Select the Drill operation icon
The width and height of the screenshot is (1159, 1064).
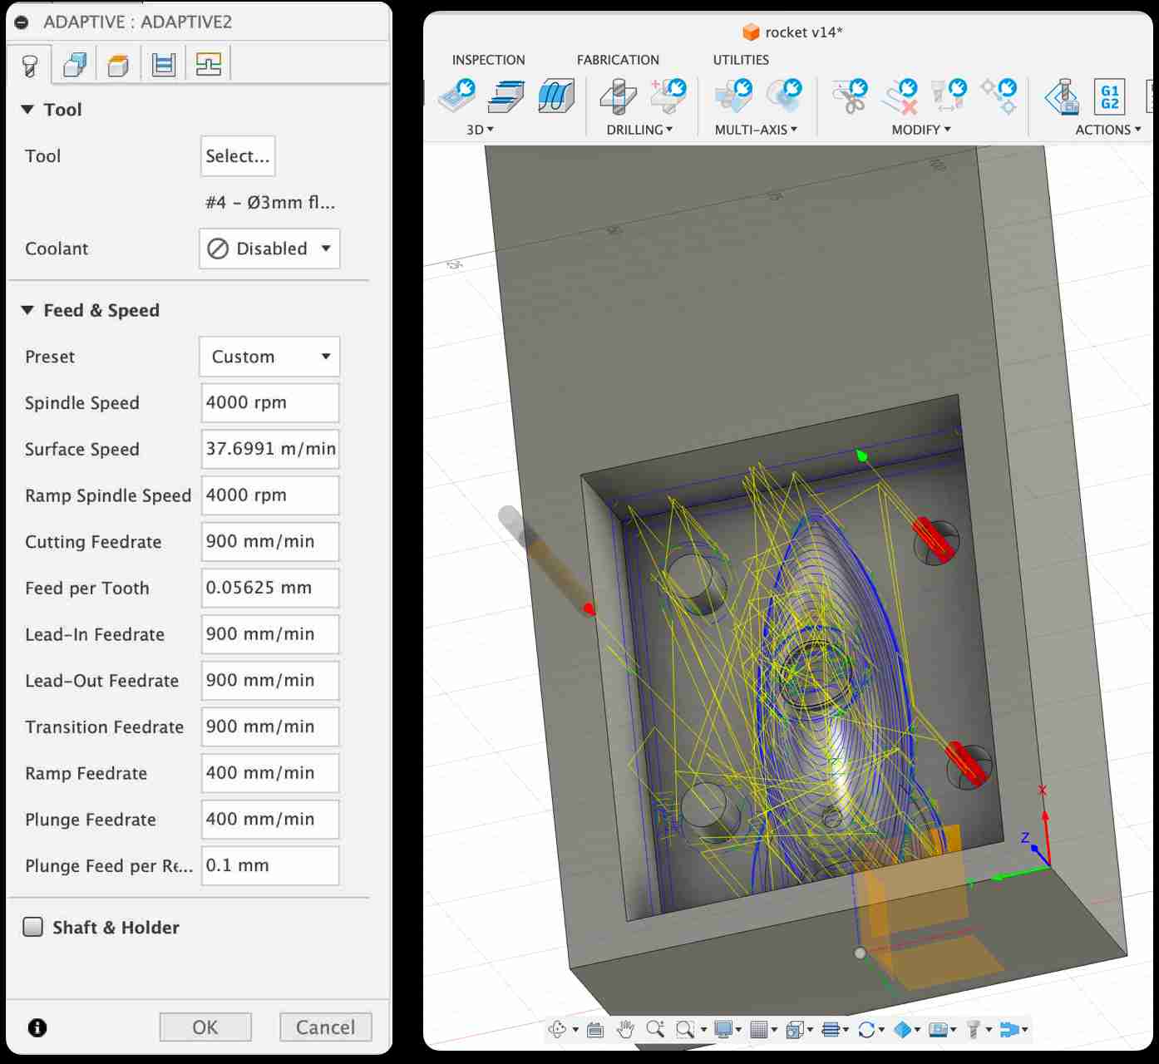coord(618,96)
